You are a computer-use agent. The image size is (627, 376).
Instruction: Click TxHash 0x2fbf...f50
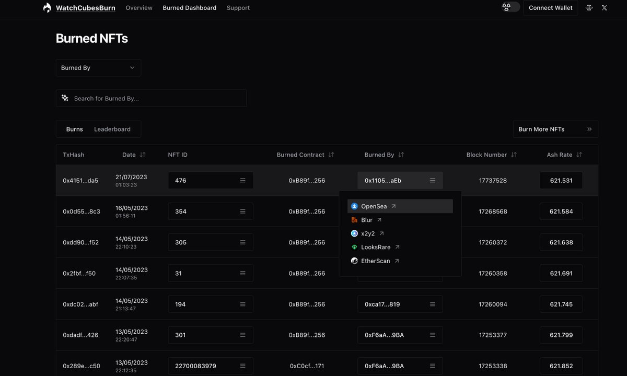79,273
